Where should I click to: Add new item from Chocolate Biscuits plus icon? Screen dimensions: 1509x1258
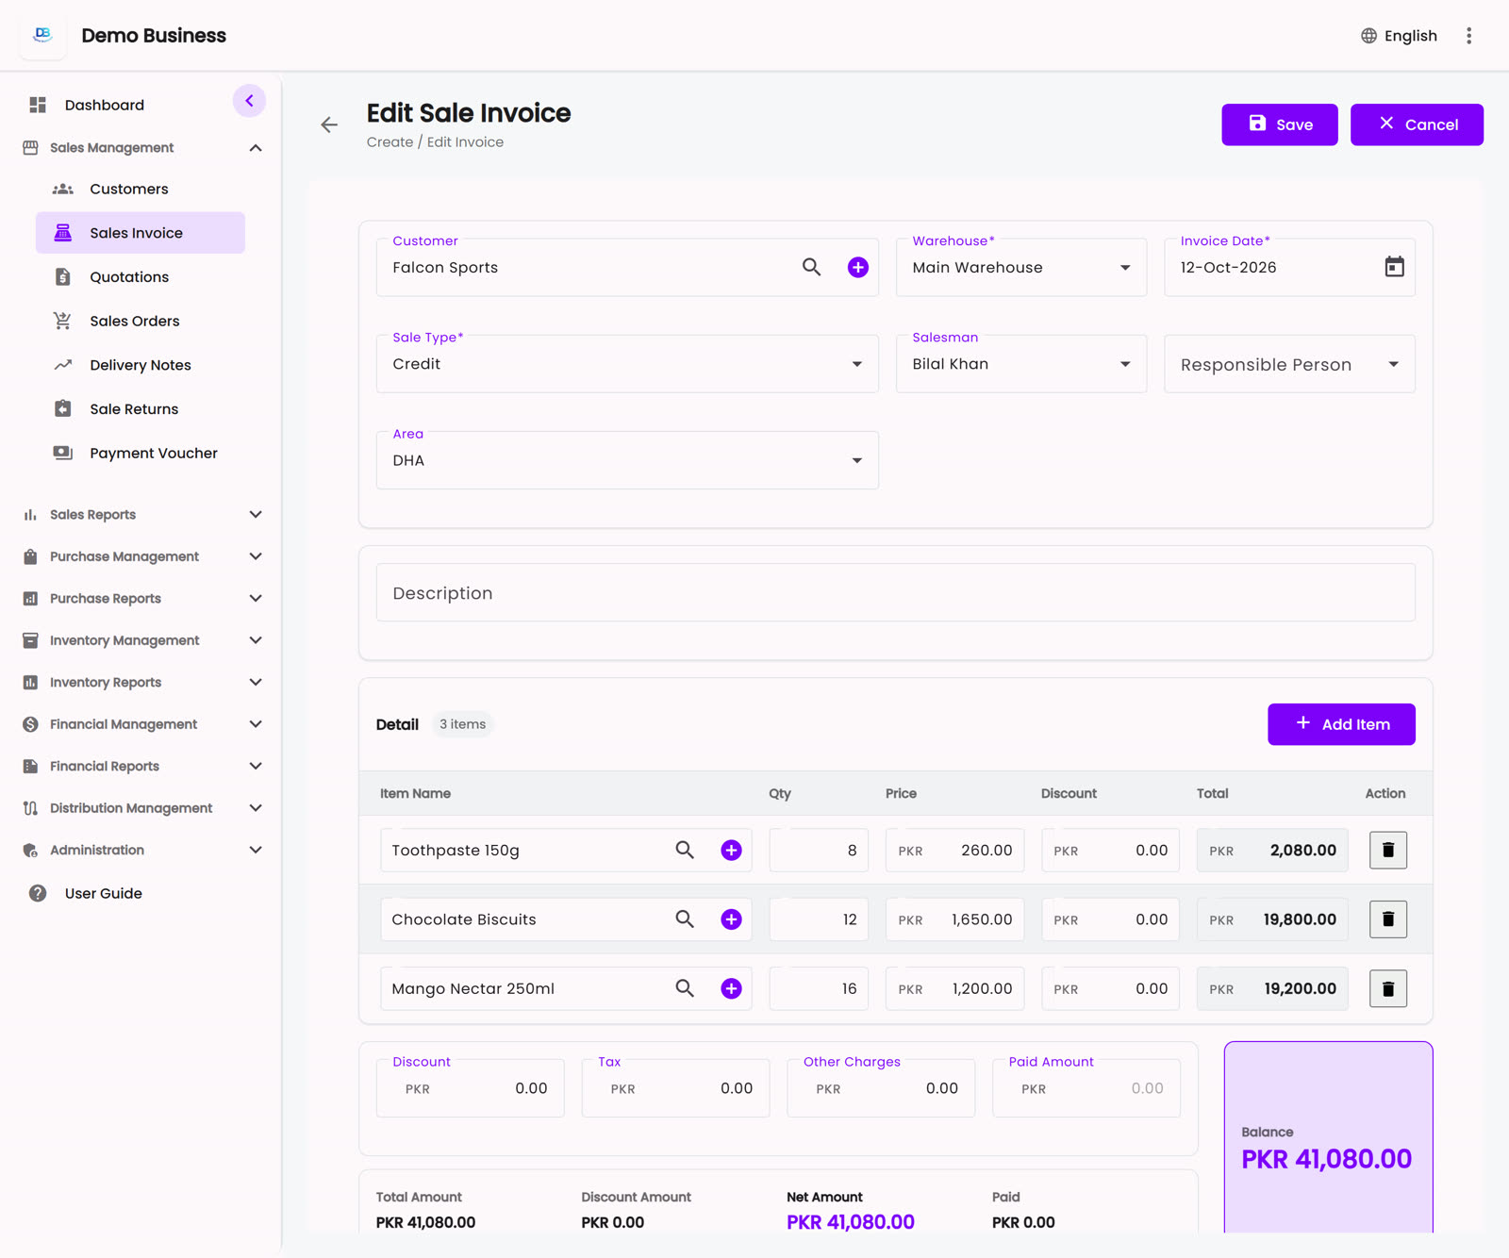[731, 919]
